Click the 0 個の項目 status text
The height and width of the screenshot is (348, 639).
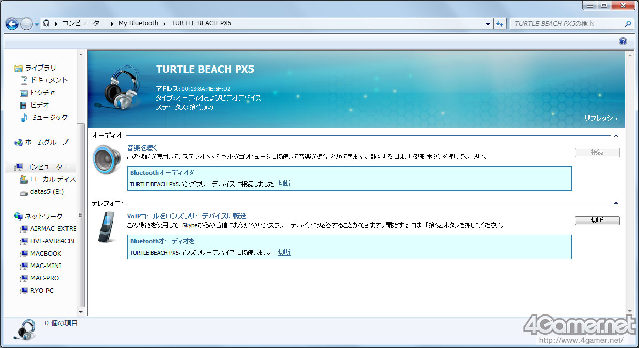point(61,323)
